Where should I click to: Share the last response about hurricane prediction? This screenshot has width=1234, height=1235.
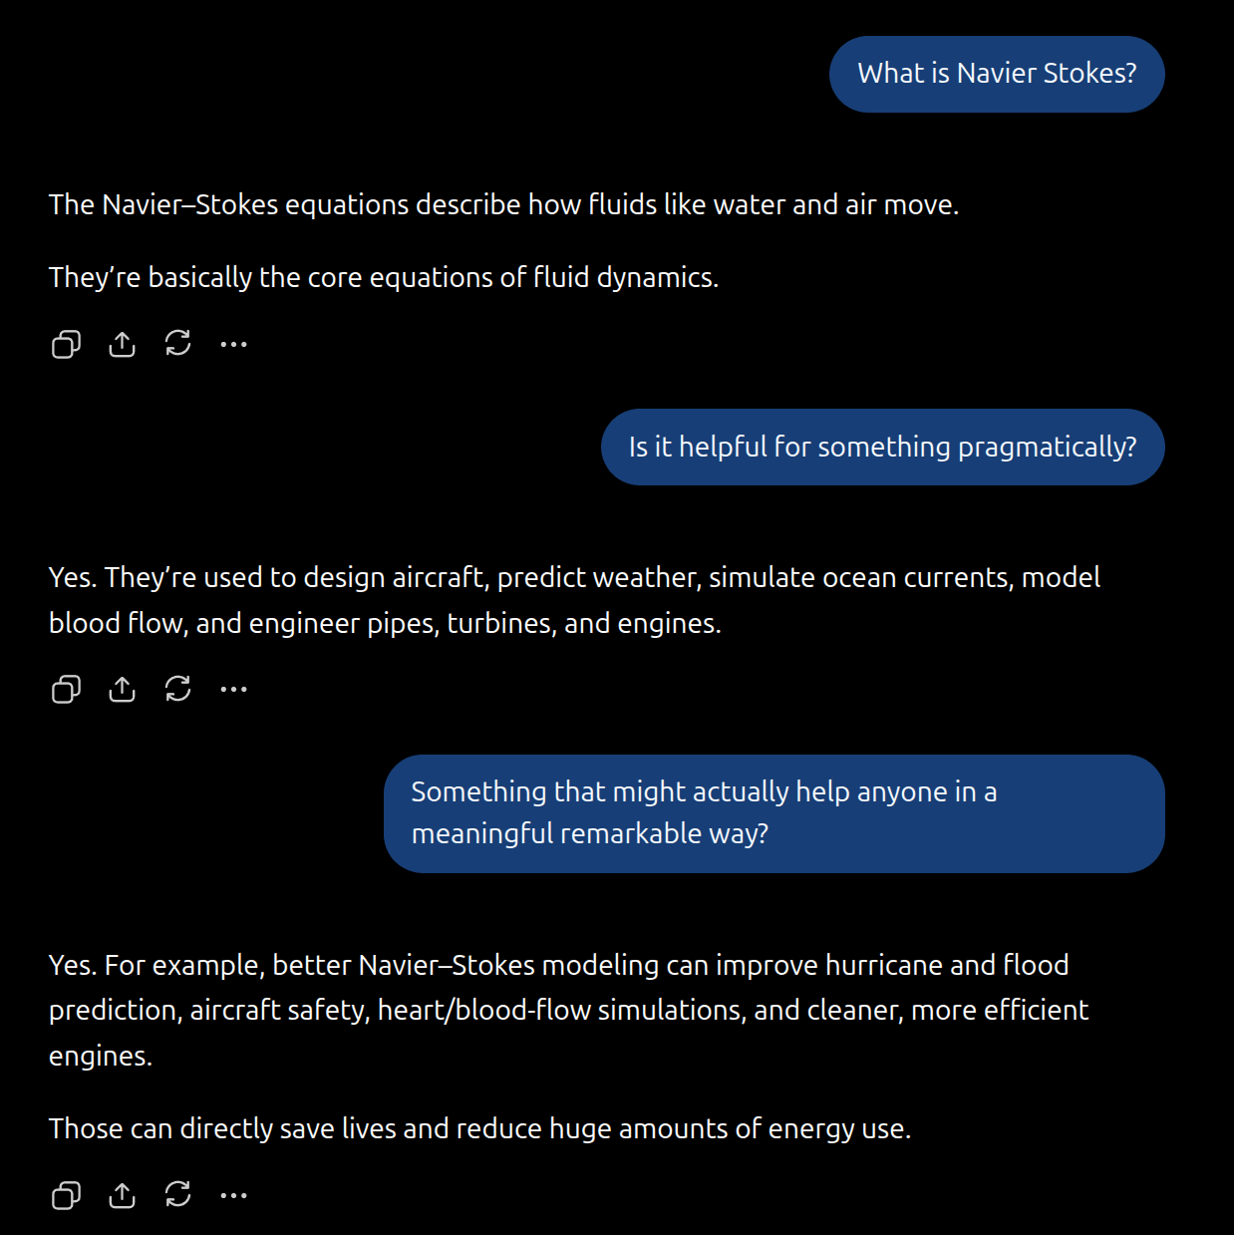122,1195
